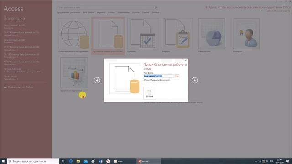This screenshot has width=292, height=164.
Task: Click the Создать button in the dialog
Action: [150, 93]
